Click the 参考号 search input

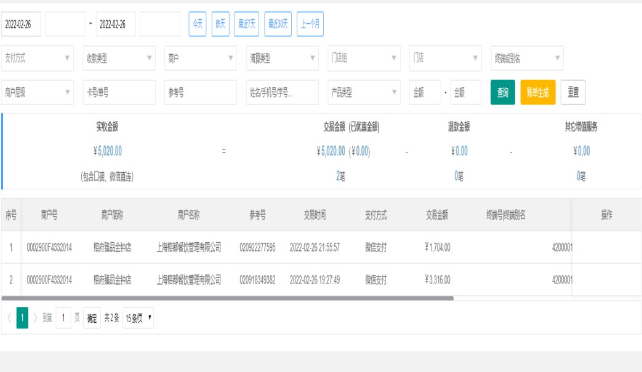coord(201,92)
